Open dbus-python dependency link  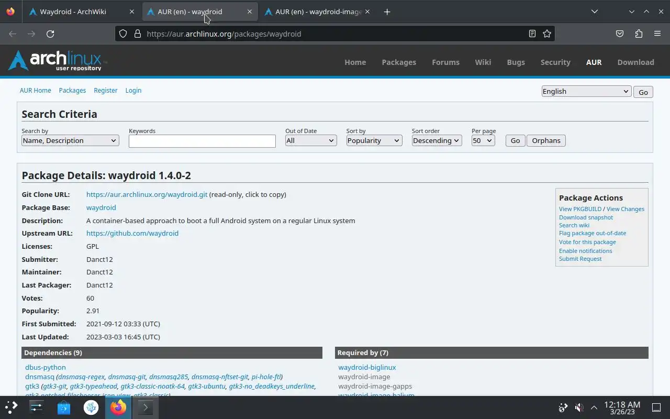(46, 367)
